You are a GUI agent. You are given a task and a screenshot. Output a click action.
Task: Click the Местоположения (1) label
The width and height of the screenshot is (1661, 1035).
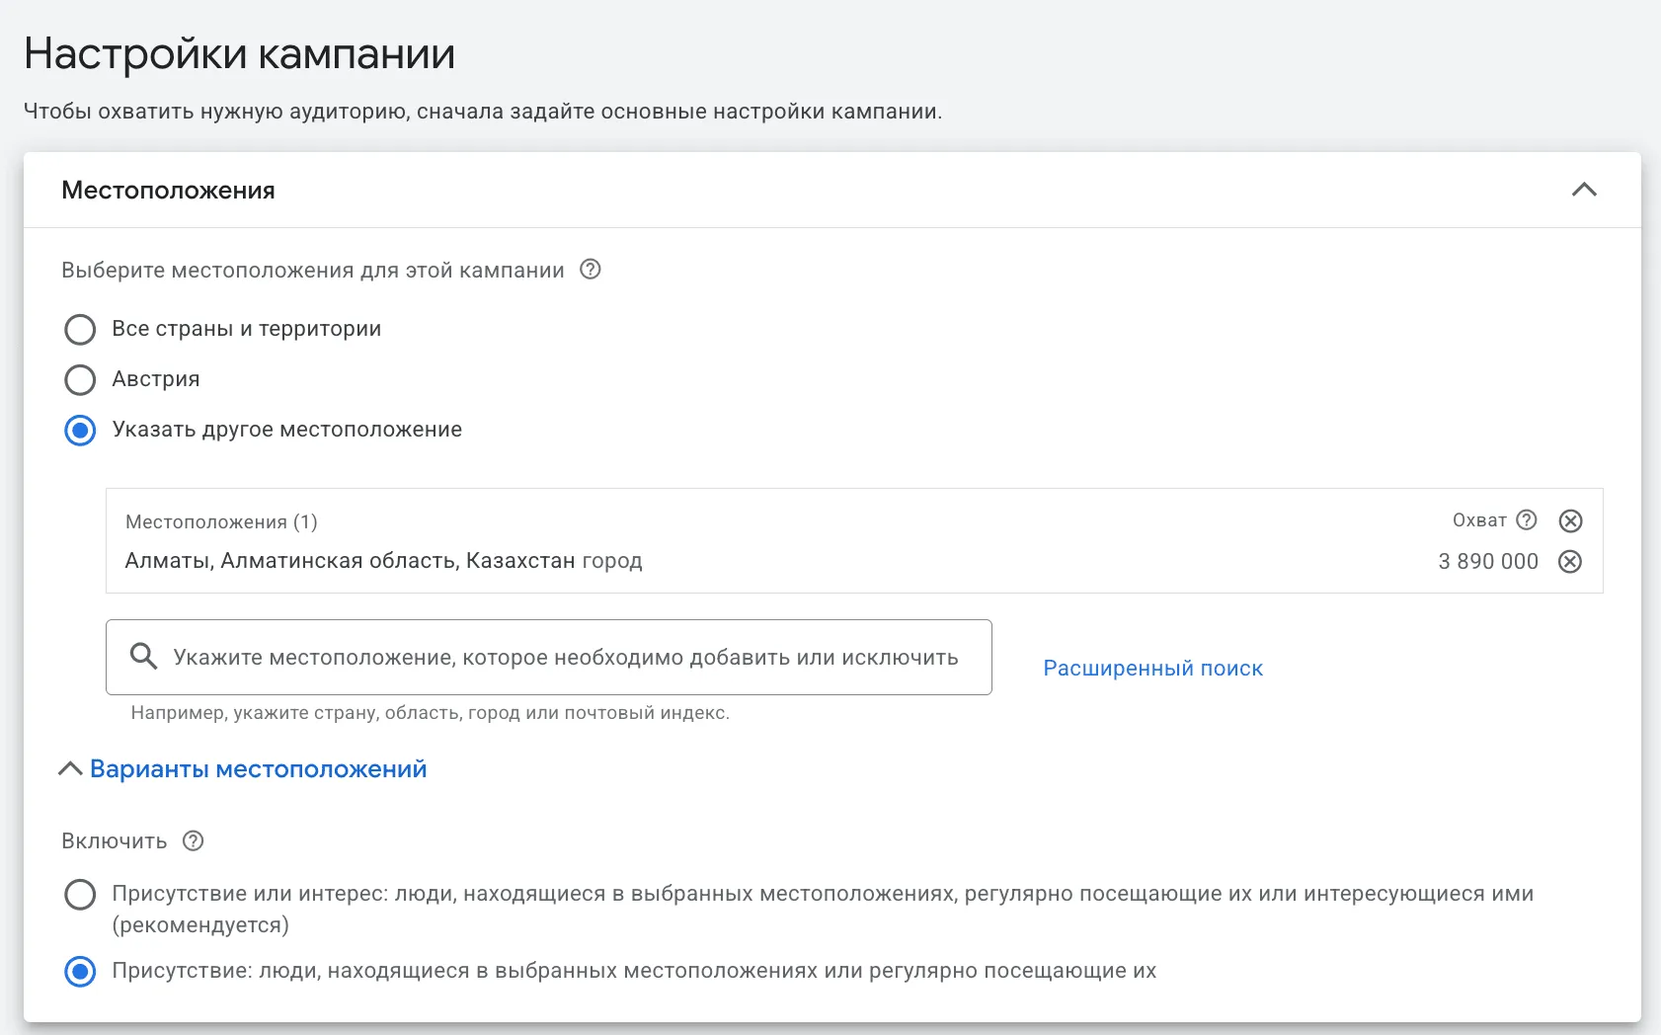[221, 521]
